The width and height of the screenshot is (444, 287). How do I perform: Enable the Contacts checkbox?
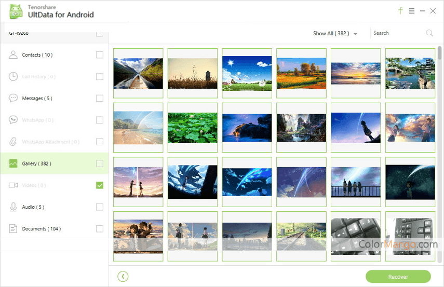point(100,55)
